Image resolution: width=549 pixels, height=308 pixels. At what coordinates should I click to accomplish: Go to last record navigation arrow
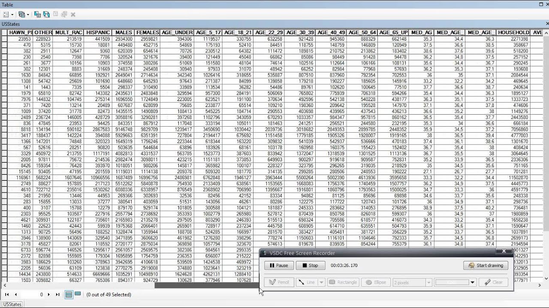tap(57, 294)
